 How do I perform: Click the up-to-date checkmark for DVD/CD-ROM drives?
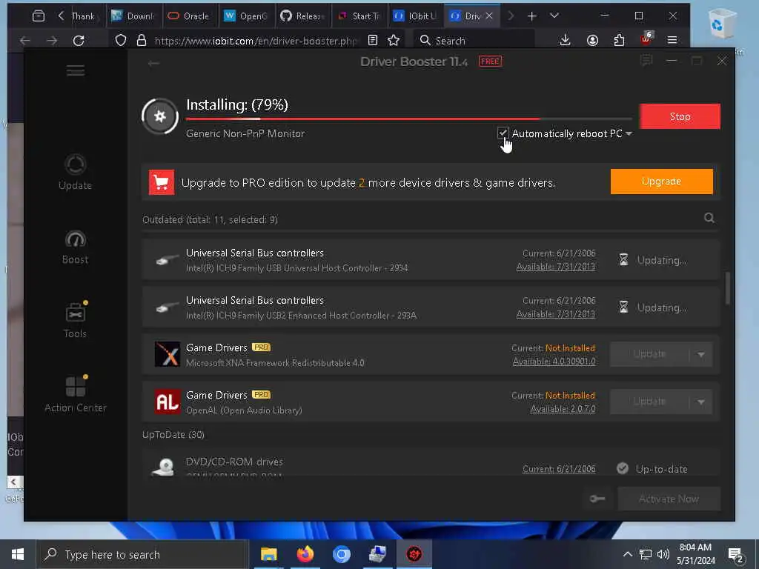623,468
